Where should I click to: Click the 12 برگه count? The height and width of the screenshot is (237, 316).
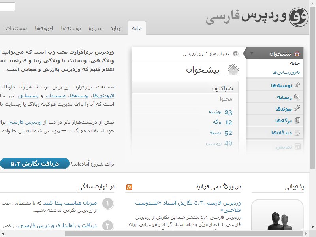click(x=222, y=122)
